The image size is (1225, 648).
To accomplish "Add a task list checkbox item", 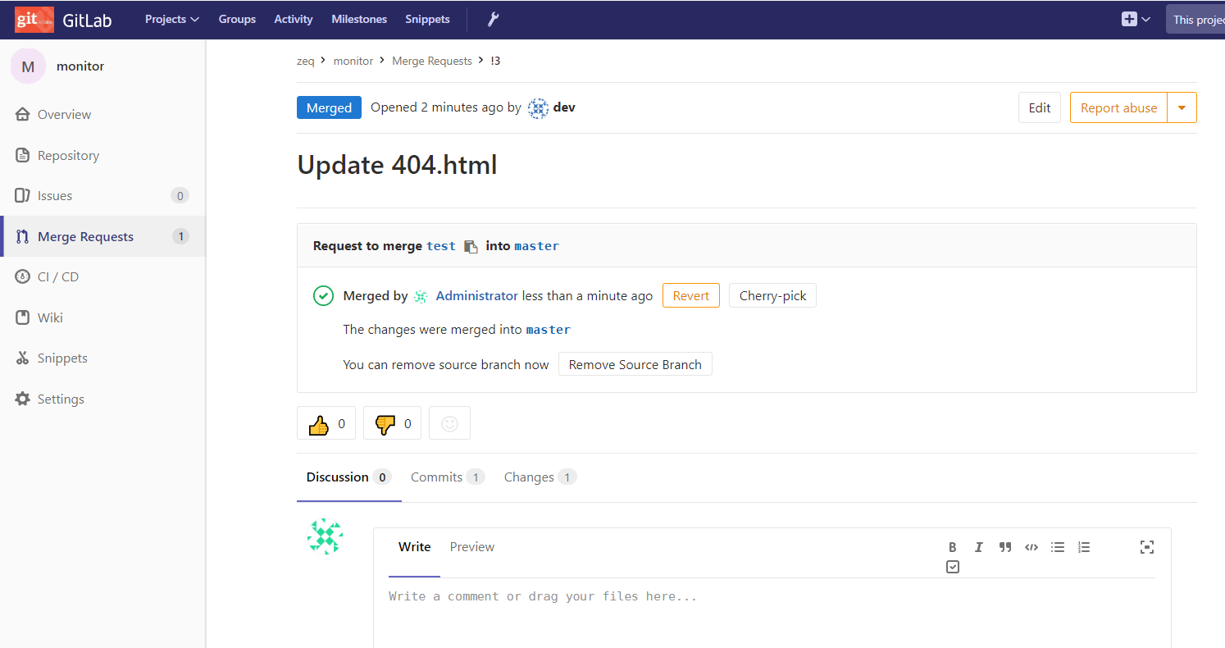I will tap(952, 567).
